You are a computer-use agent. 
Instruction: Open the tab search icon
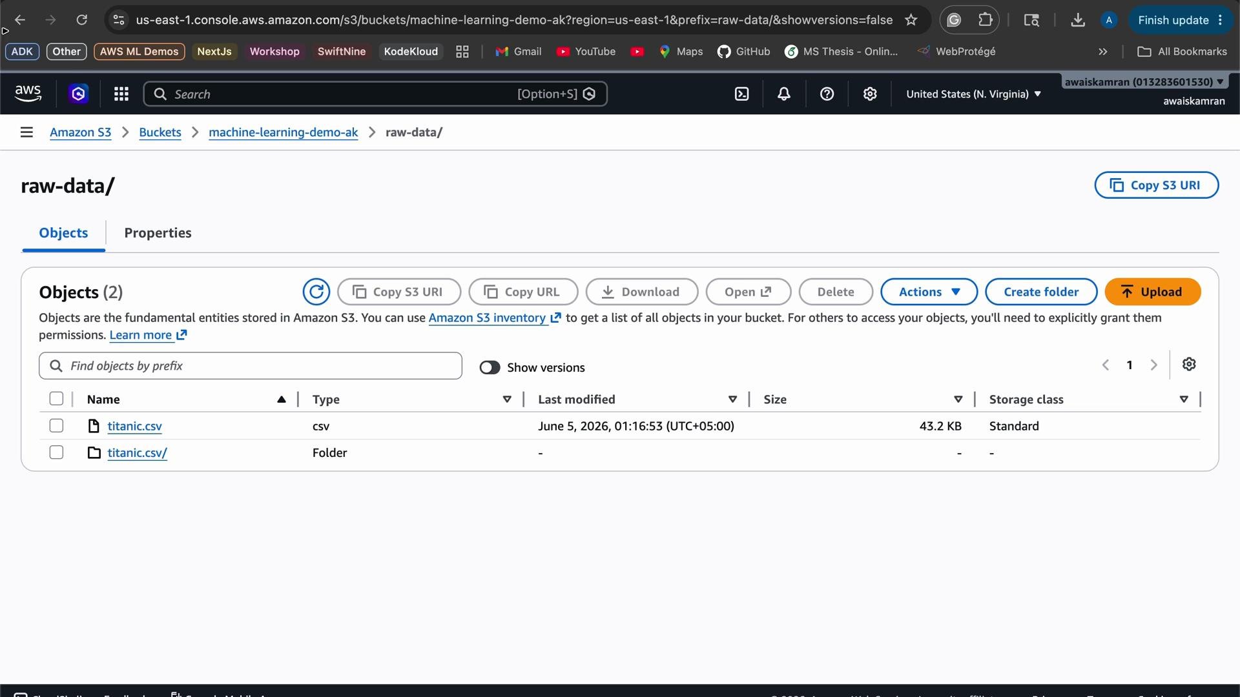click(x=1031, y=20)
